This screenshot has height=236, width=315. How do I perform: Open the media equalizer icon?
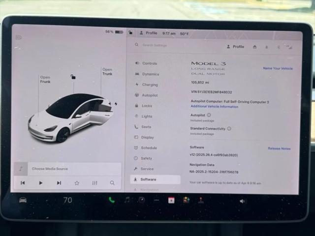(94, 183)
